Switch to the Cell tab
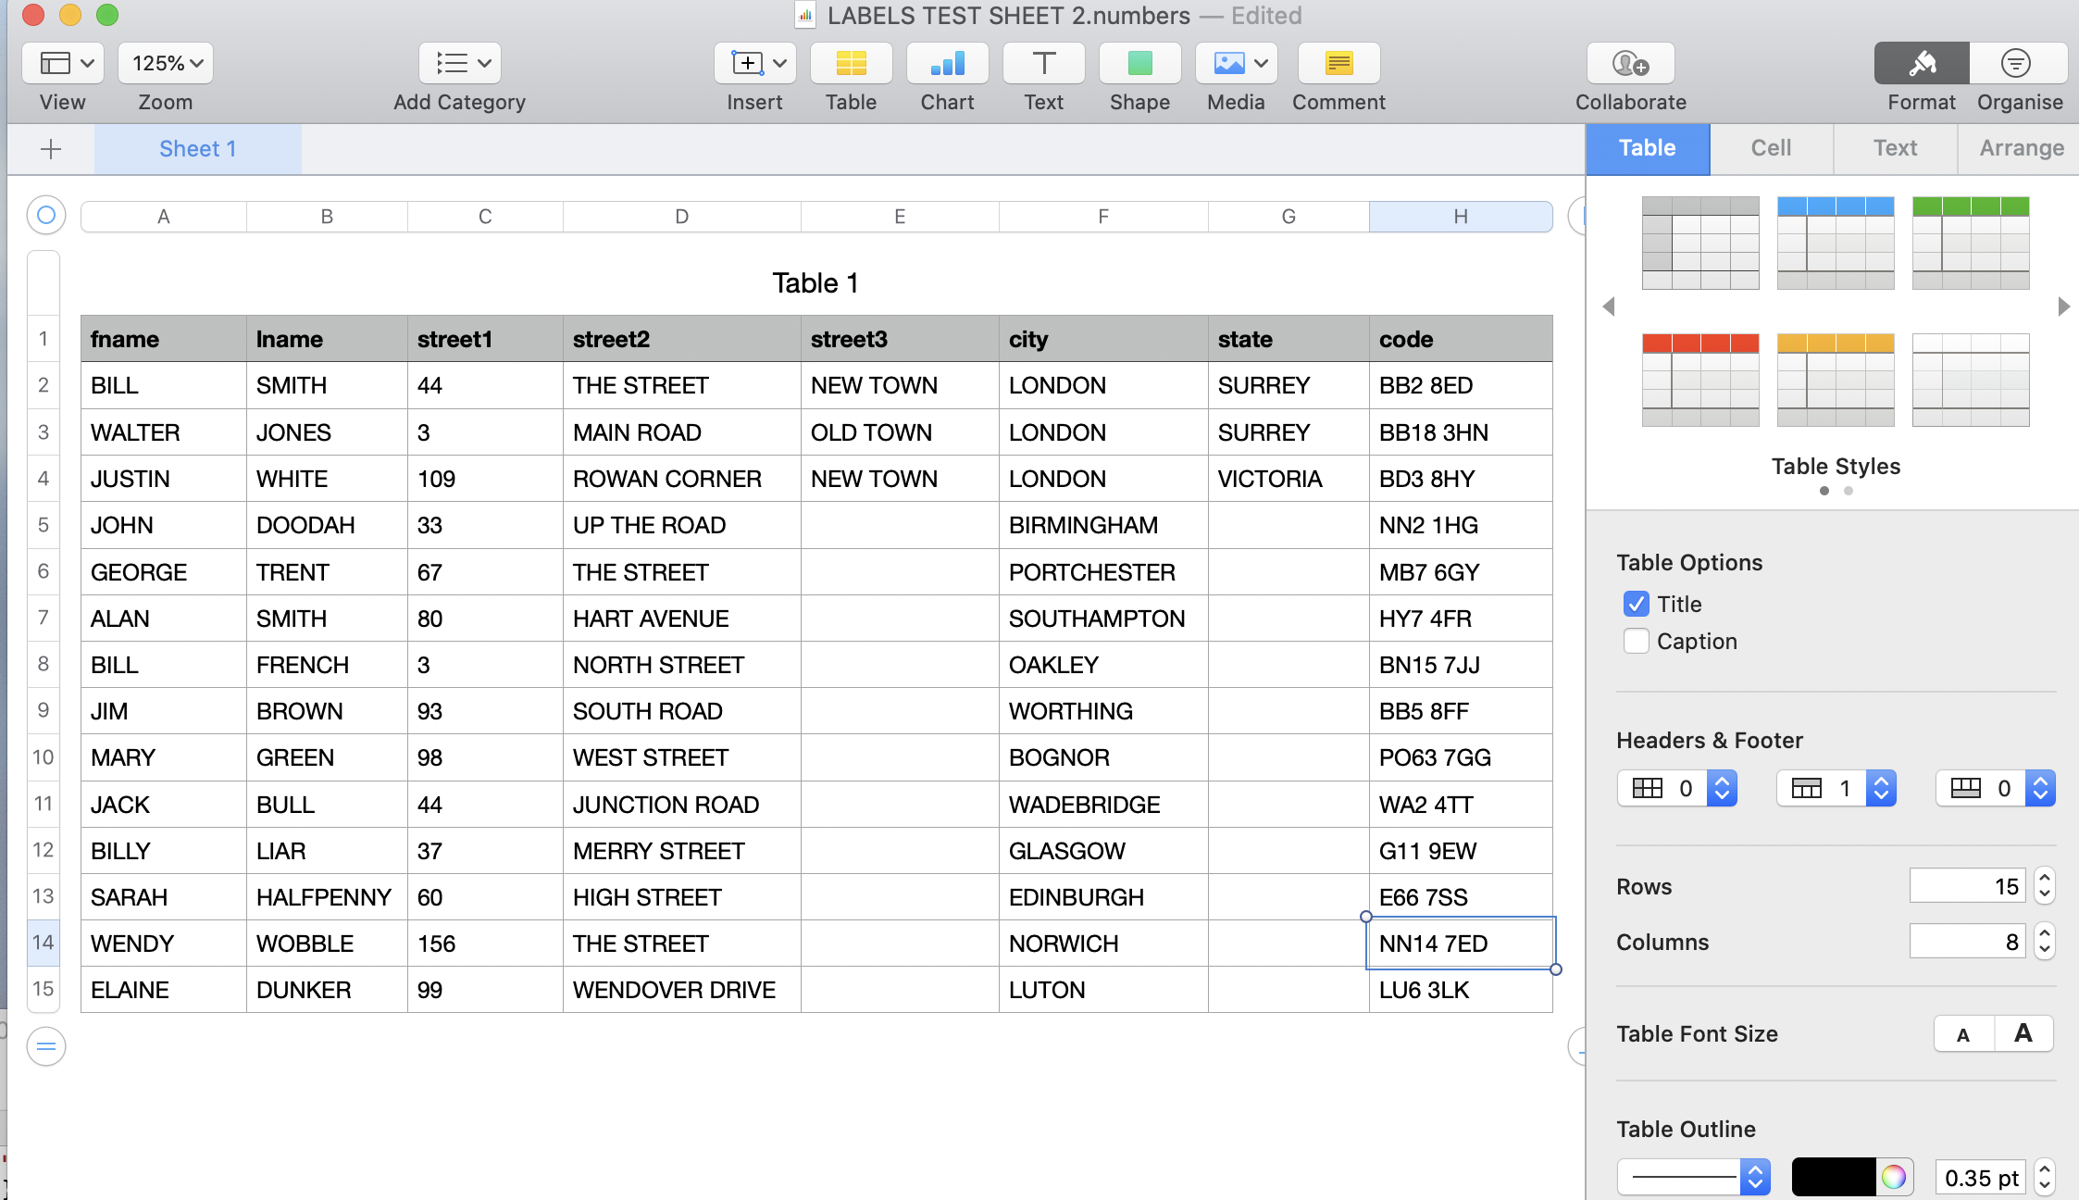Image resolution: width=2079 pixels, height=1200 pixels. pyautogui.click(x=1771, y=148)
